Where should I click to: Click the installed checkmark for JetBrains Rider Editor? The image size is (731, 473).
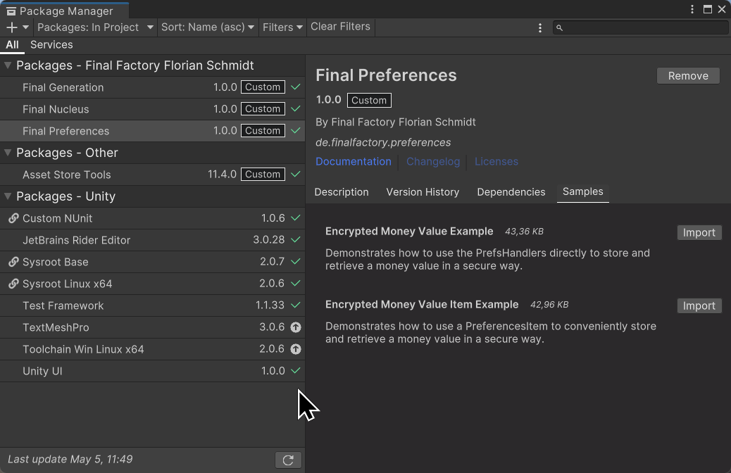[296, 239]
